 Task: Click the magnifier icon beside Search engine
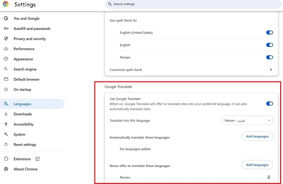click(6, 69)
